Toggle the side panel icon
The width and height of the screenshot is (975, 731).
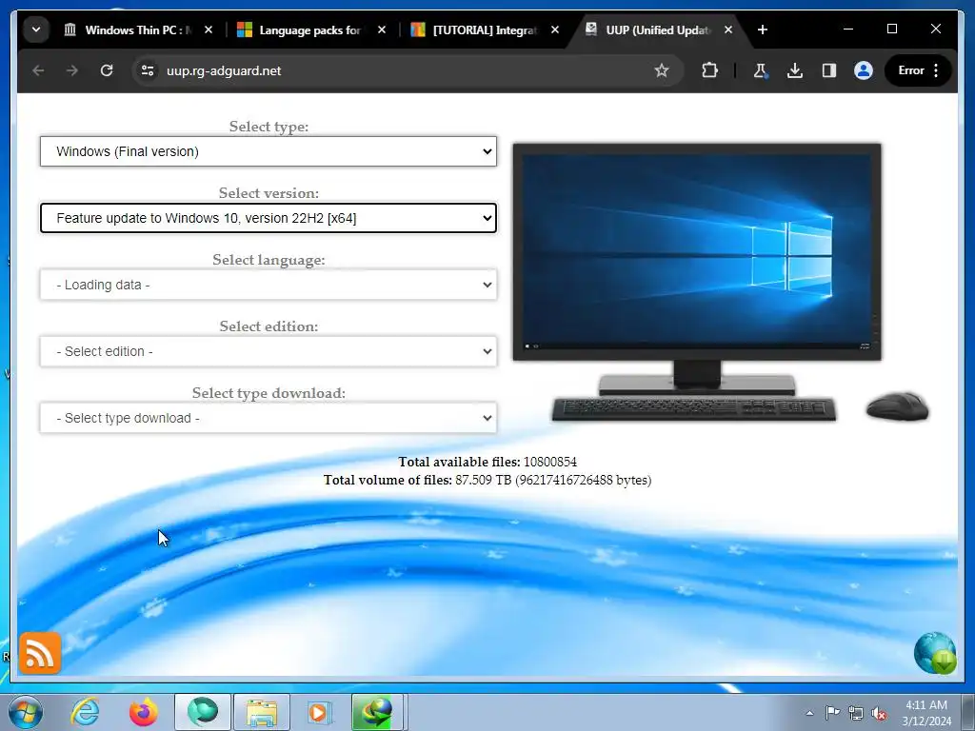(x=829, y=70)
